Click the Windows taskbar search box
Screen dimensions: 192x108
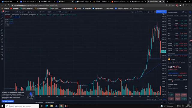click(x=22, y=106)
